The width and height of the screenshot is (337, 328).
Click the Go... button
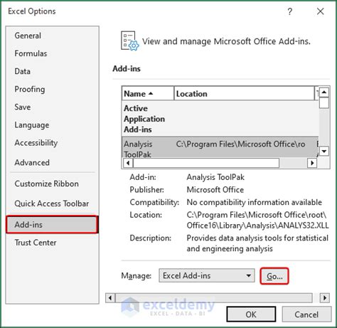tap(274, 276)
